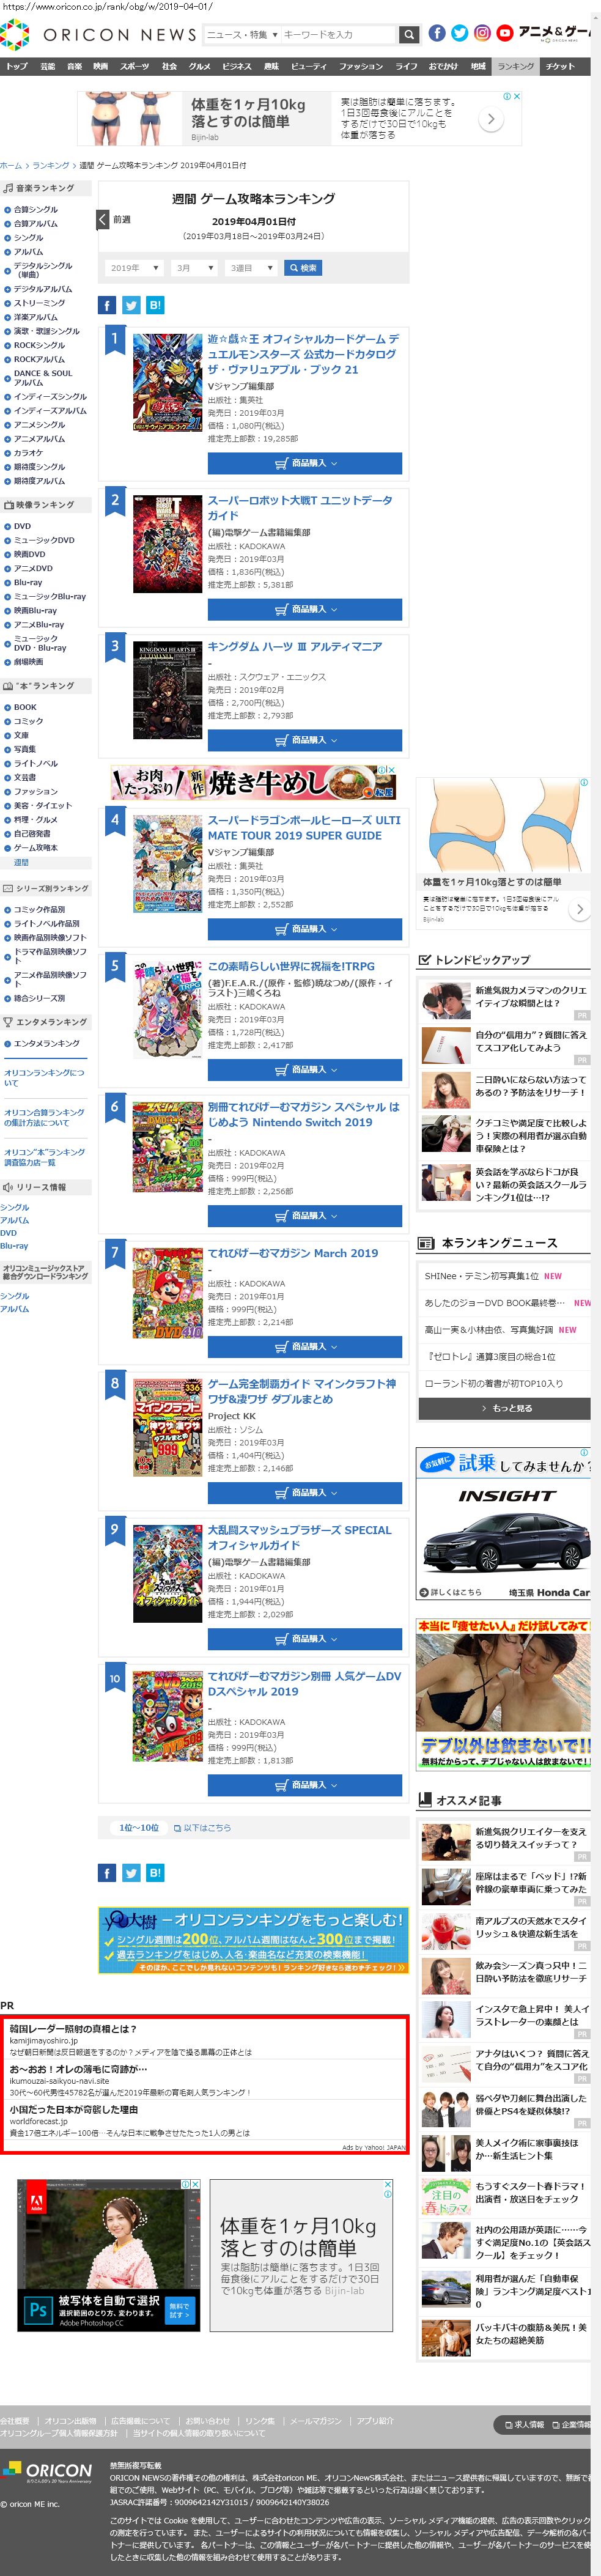Open the week 3週目 dropdown

click(x=251, y=268)
